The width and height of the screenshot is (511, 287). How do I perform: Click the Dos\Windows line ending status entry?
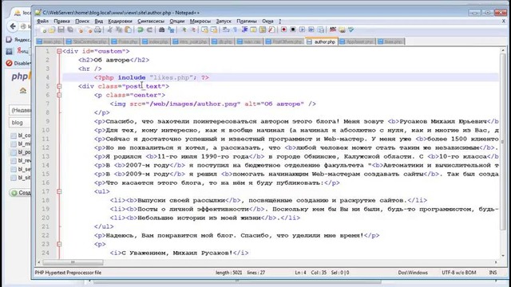pyautogui.click(x=413, y=273)
